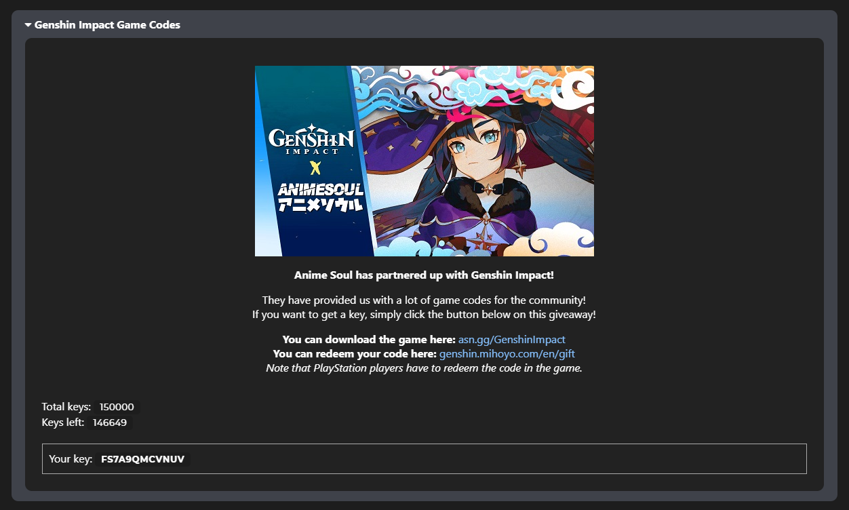Click the Keys left value 146649
849x510 pixels.
pyautogui.click(x=110, y=423)
